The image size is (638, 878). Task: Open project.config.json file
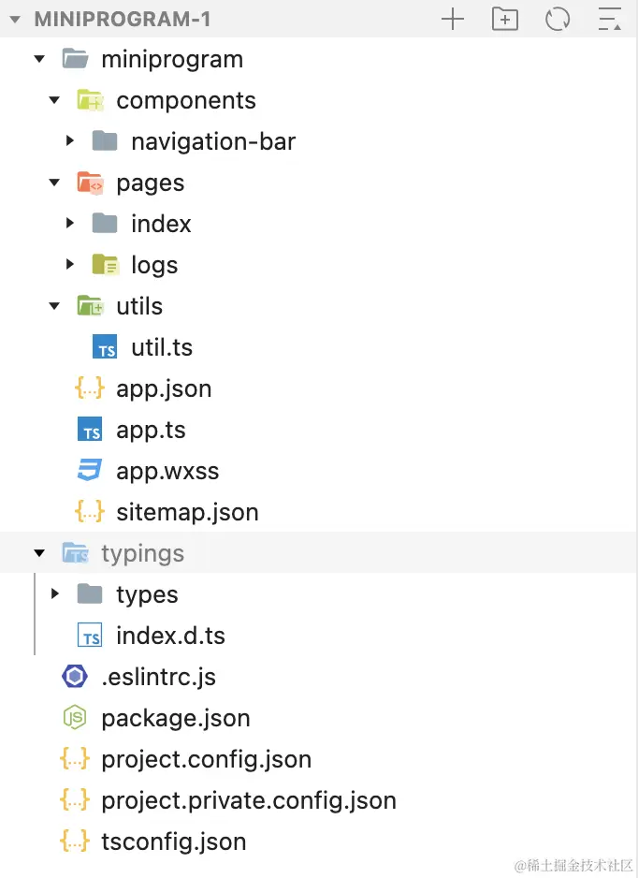click(206, 759)
